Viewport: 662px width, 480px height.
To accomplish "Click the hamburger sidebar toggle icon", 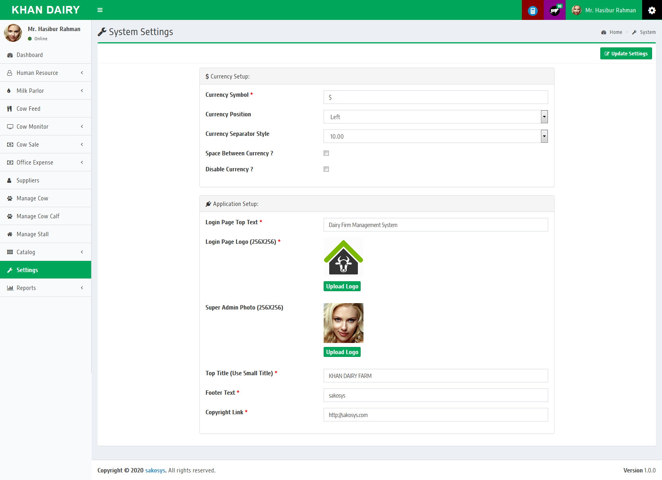I will [x=100, y=10].
